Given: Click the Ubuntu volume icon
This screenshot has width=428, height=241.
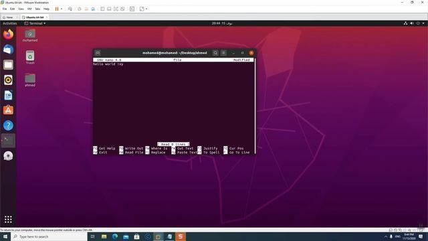Looking at the screenshot, I should 412,23.
